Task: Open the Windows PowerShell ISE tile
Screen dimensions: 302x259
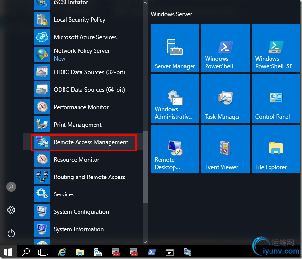Action: click(x=276, y=48)
